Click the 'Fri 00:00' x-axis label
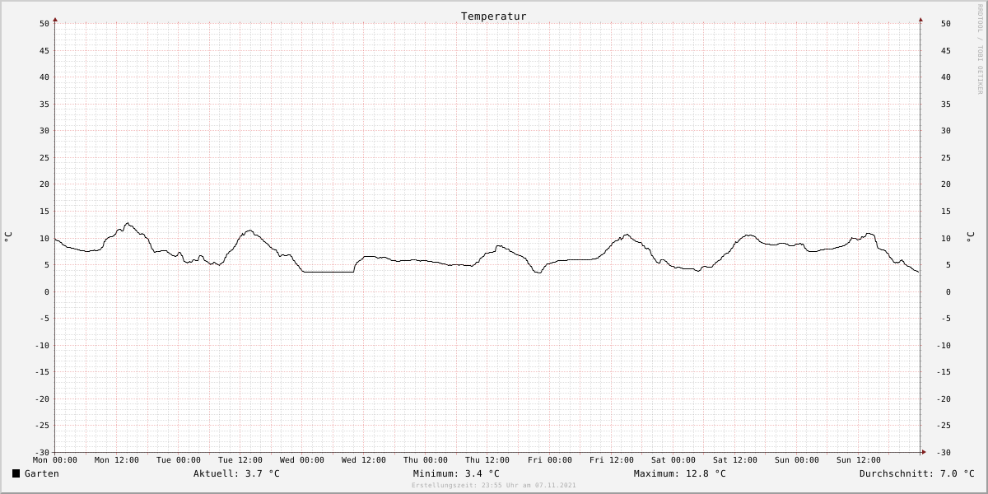988x494 pixels. click(550, 460)
